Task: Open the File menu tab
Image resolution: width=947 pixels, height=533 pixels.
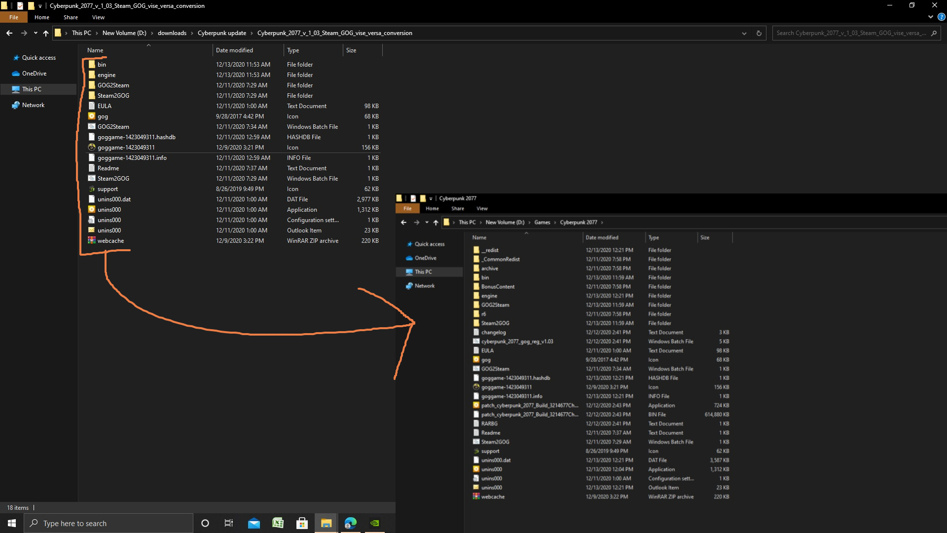Action: [14, 17]
